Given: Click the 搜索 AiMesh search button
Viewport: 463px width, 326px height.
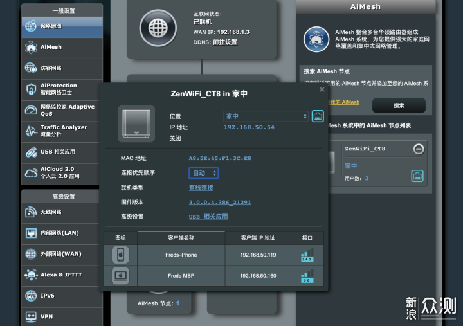Looking at the screenshot, I should pyautogui.click(x=399, y=105).
